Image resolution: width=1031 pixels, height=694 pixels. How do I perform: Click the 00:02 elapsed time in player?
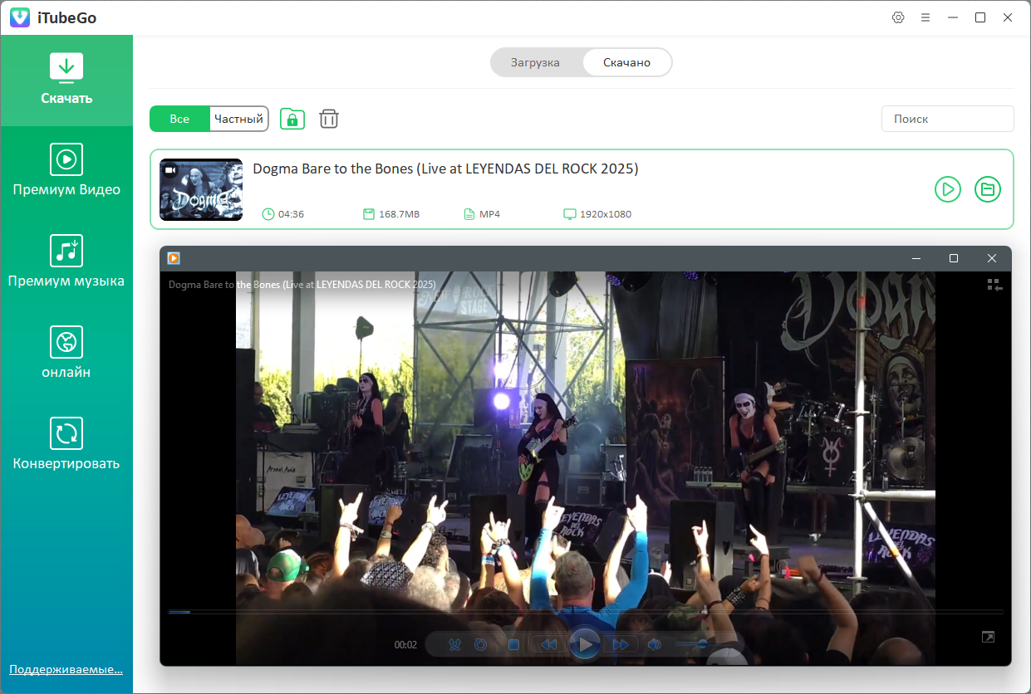click(x=405, y=645)
